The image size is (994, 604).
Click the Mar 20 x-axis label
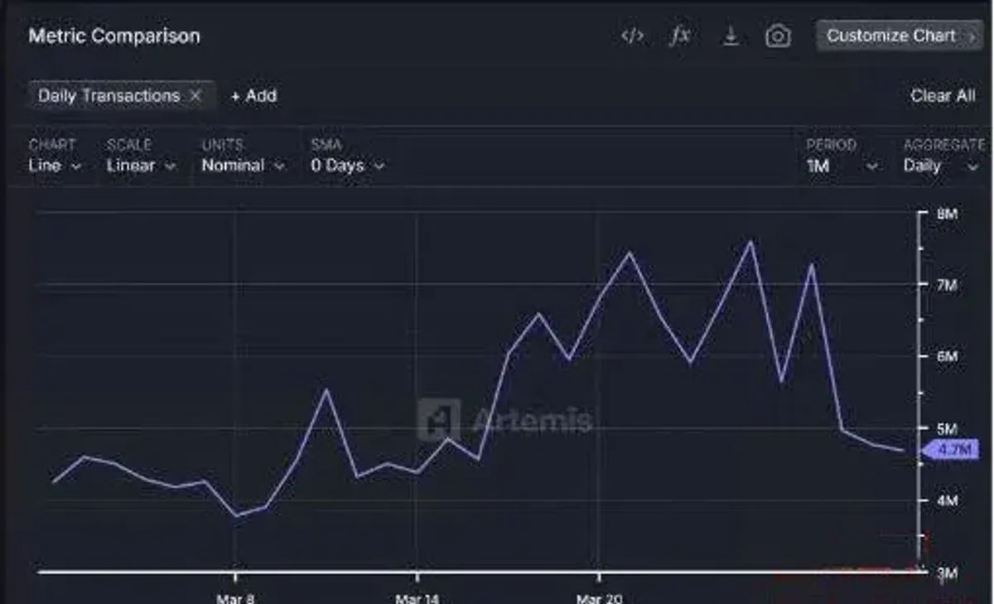pos(598,598)
